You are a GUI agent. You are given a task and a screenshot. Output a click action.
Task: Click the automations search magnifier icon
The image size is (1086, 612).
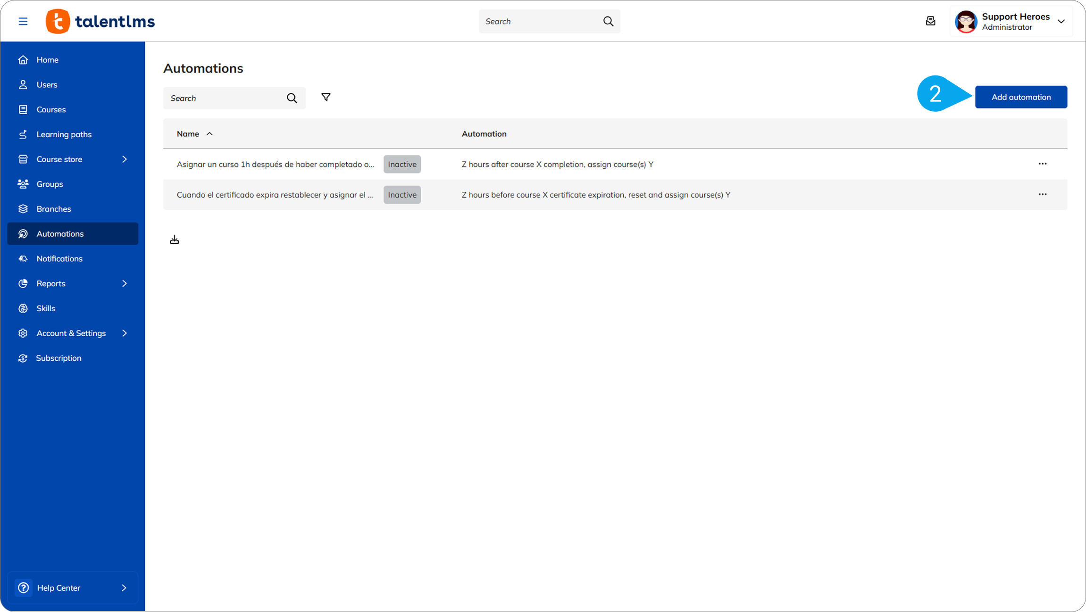click(292, 98)
